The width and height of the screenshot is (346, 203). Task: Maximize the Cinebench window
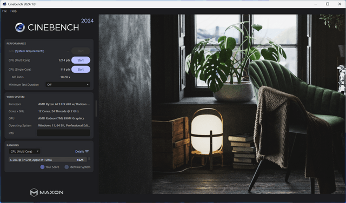tap(328, 4)
